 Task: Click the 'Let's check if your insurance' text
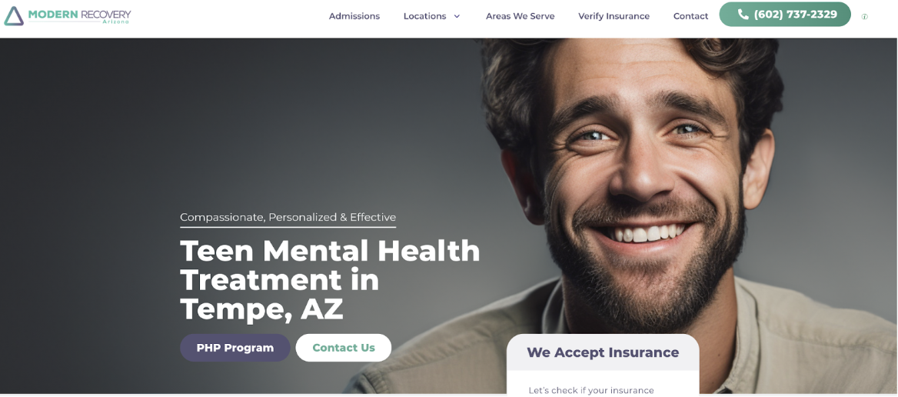(x=591, y=390)
